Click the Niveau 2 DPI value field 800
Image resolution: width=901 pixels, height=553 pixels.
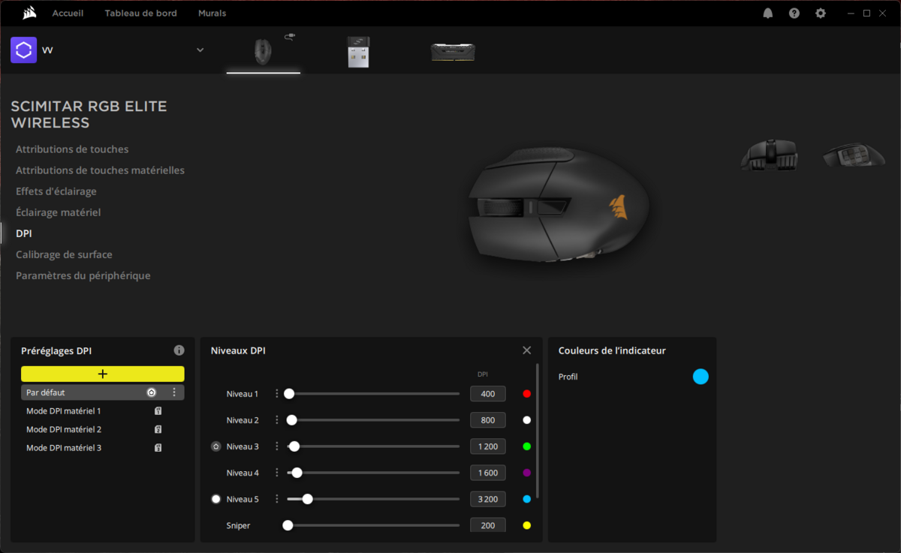click(x=488, y=420)
